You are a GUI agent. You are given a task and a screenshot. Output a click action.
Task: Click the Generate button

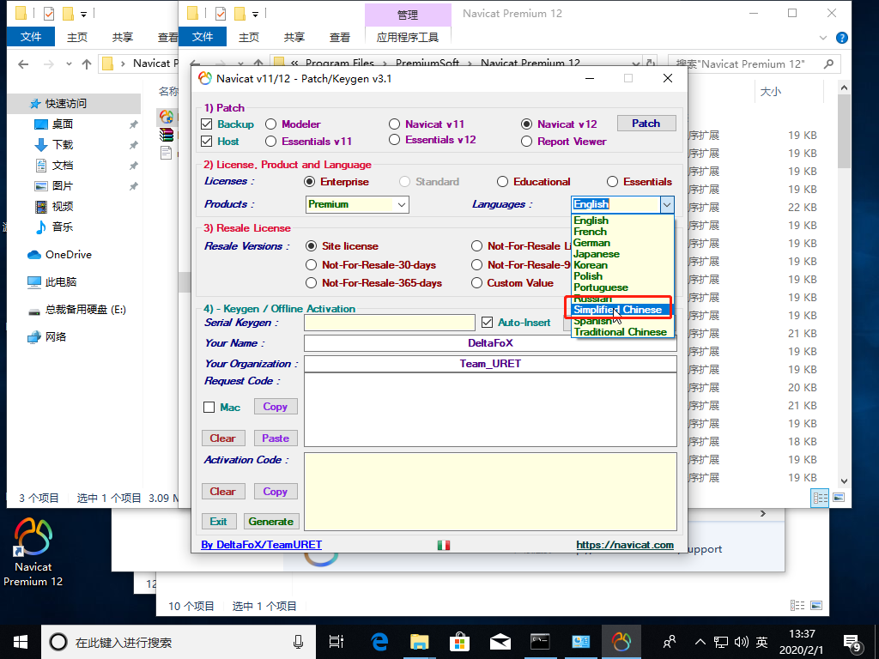click(x=271, y=521)
